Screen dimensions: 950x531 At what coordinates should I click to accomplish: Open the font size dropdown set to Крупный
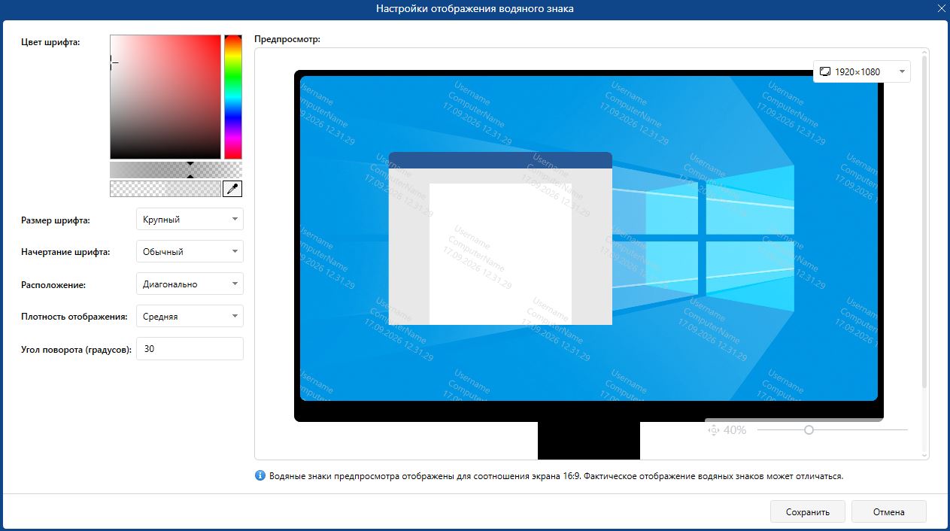[190, 220]
